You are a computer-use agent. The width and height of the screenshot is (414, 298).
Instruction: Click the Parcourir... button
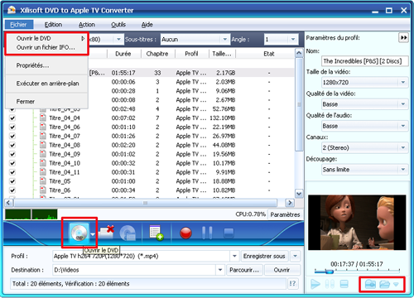244,270
